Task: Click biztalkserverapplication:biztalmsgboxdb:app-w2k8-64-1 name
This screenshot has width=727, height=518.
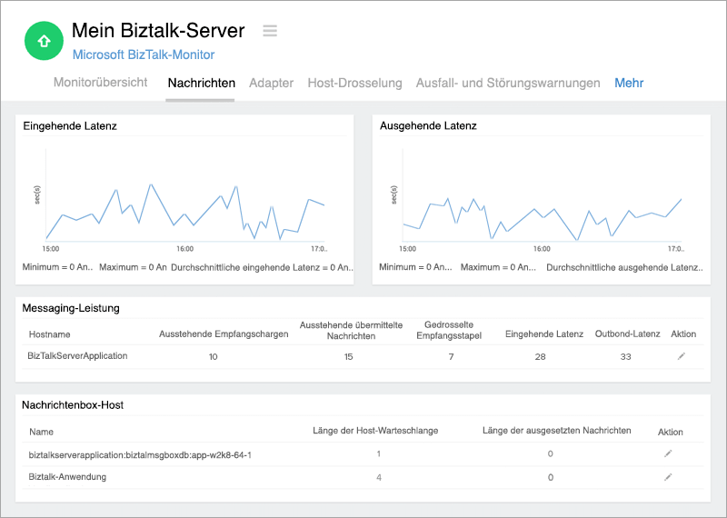Action: click(x=140, y=455)
